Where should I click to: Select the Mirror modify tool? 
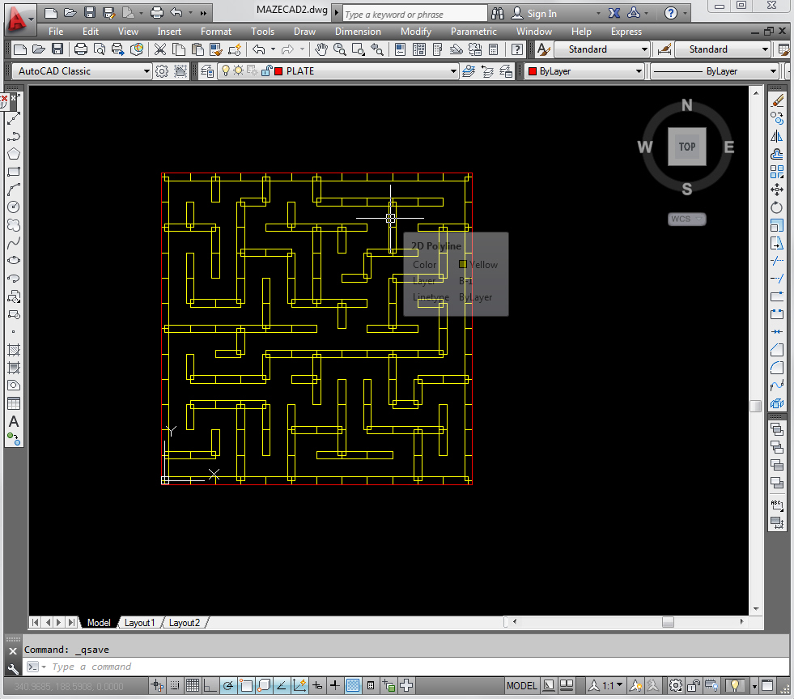[777, 136]
